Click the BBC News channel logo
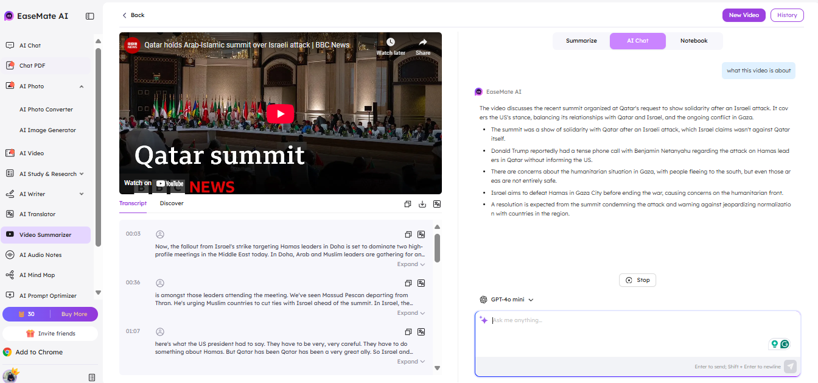This screenshot has height=383, width=818. pos(132,45)
